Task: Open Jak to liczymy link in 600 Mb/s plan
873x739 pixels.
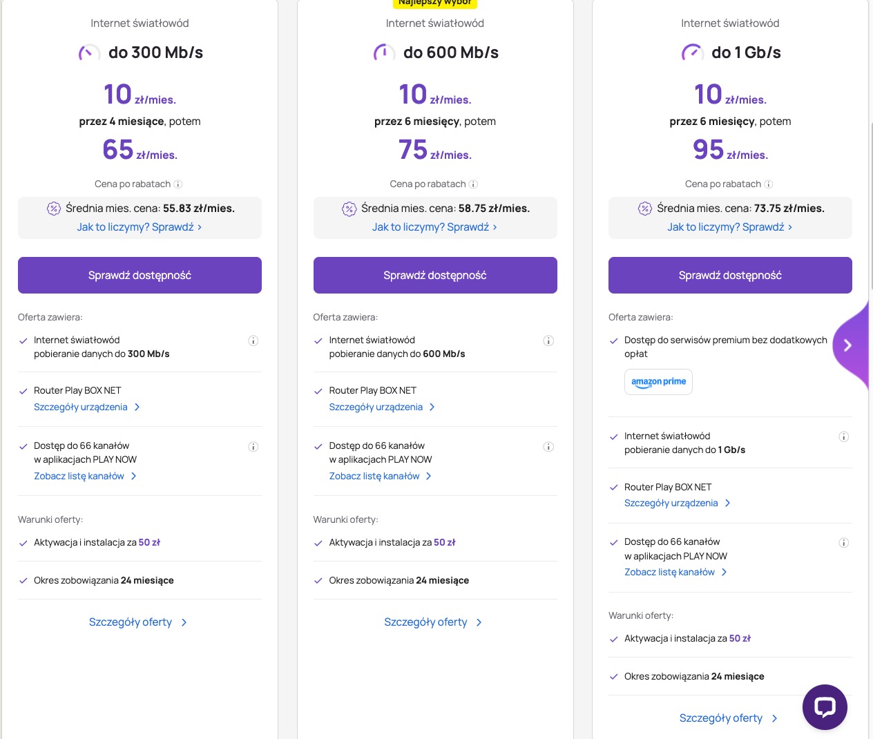Action: [x=434, y=227]
